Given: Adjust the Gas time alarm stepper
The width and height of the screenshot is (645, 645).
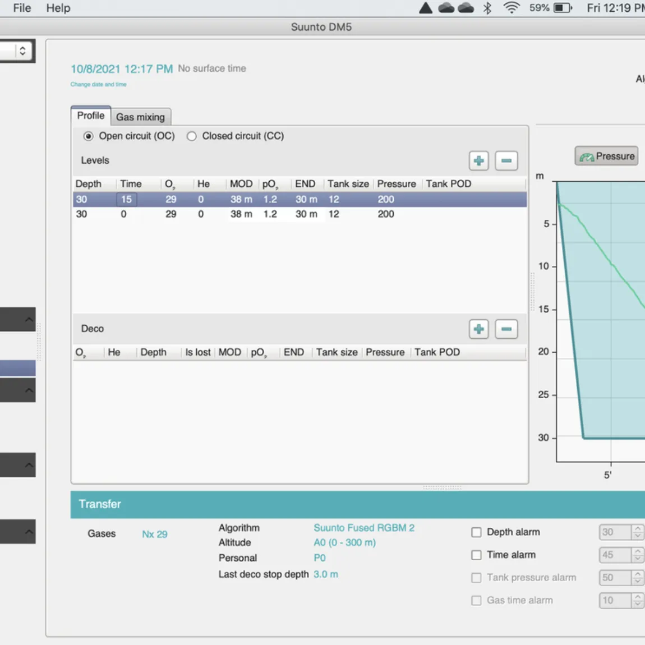Looking at the screenshot, I should click(638, 601).
